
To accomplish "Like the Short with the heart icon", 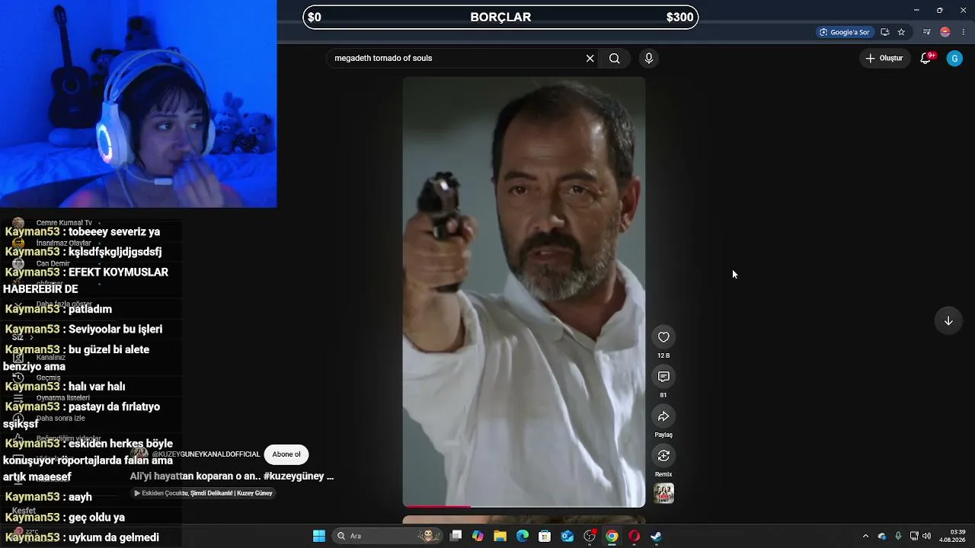I will coord(663,337).
